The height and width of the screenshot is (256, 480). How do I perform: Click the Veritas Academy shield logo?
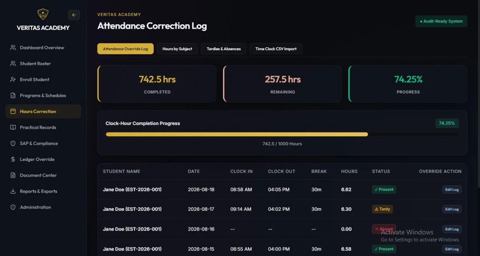click(x=43, y=15)
